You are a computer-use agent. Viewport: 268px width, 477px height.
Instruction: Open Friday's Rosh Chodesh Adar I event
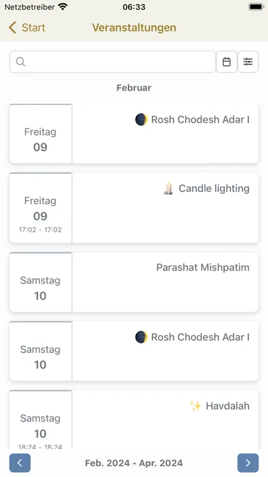(134, 134)
